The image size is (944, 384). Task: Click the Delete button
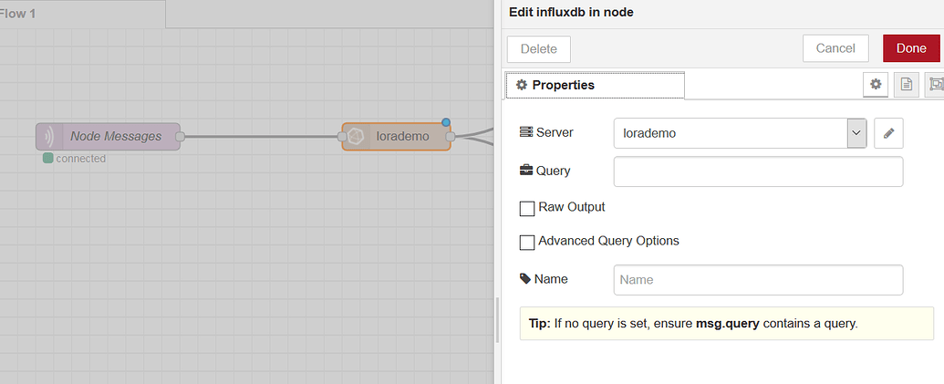[x=539, y=48]
